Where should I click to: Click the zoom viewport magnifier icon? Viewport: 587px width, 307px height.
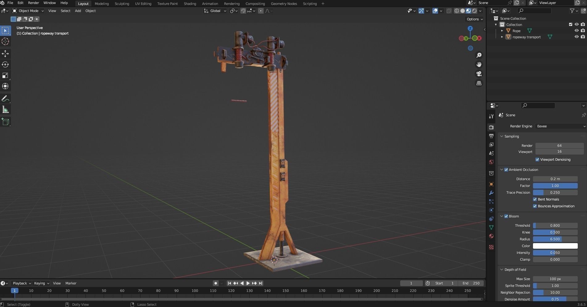[x=479, y=55]
